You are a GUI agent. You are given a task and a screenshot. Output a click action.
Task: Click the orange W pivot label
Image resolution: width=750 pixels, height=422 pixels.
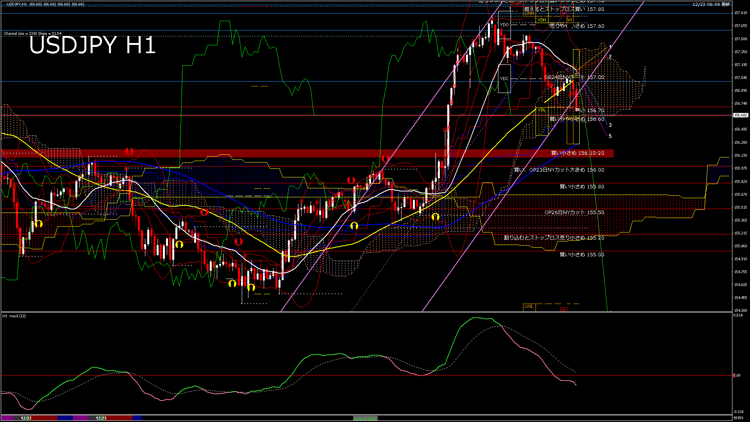(570, 20)
